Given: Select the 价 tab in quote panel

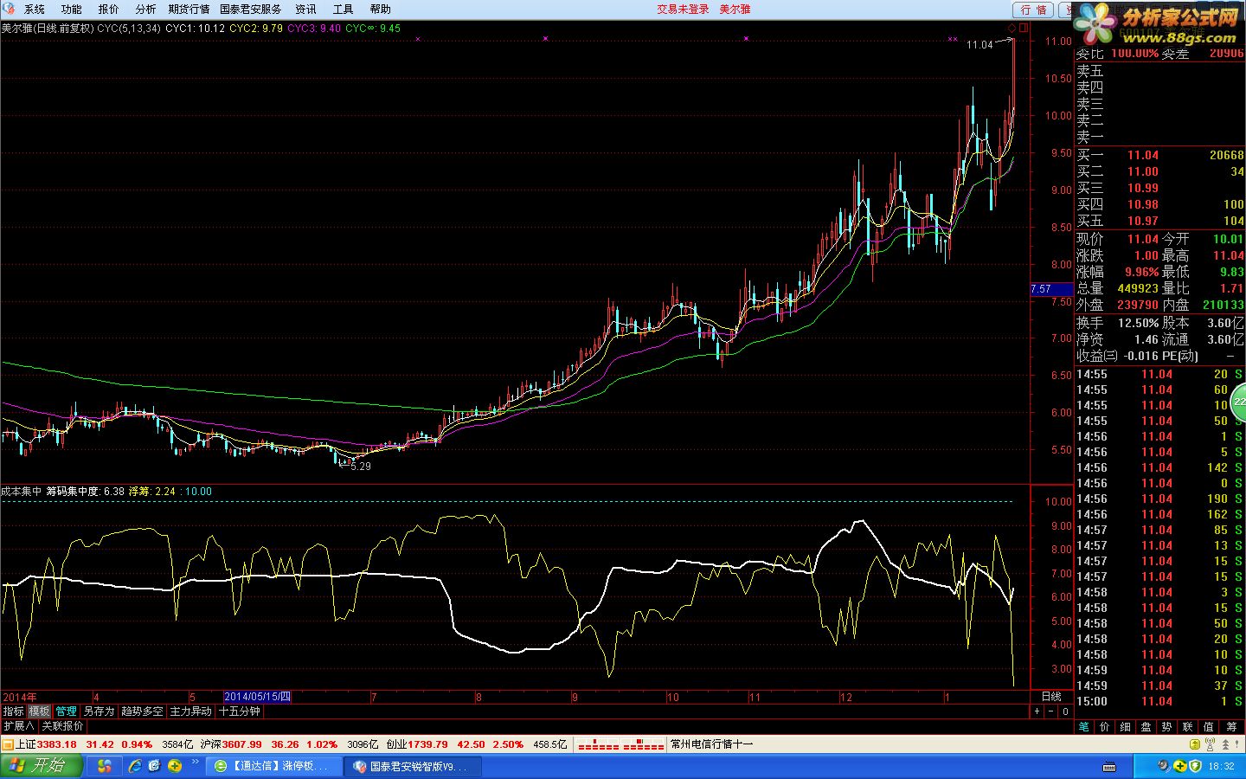Looking at the screenshot, I should [x=1104, y=726].
